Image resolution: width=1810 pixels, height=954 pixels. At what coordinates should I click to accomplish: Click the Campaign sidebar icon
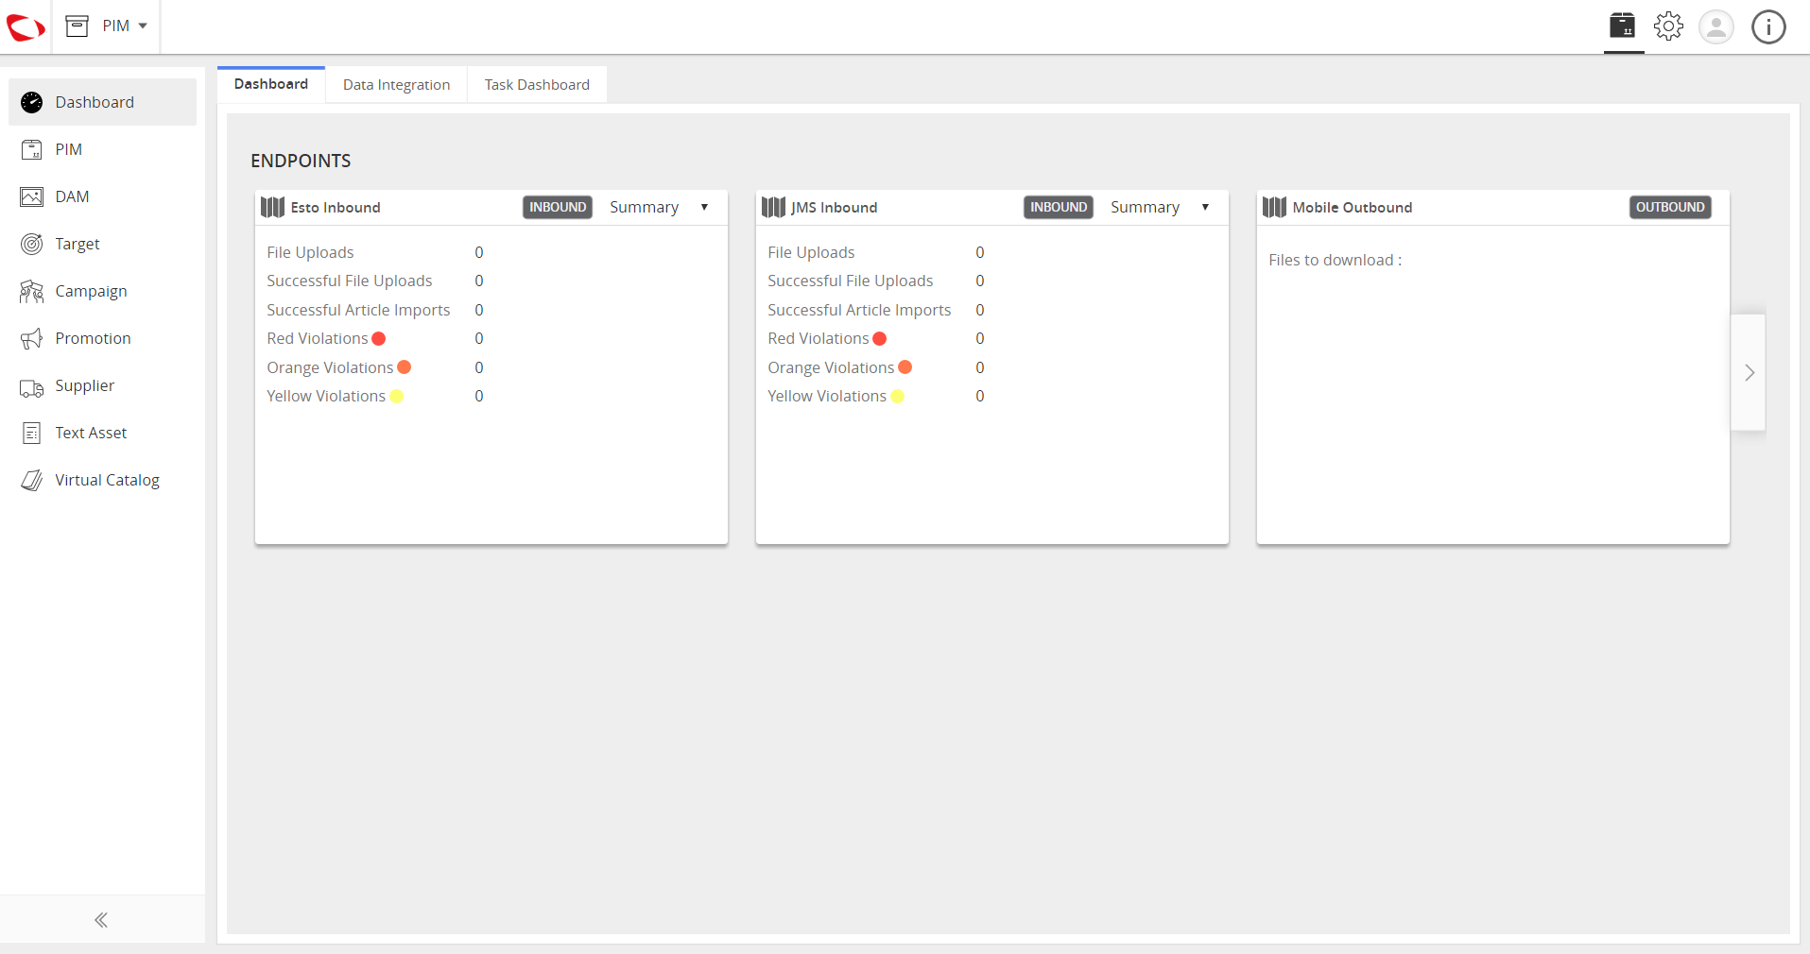coord(31,291)
